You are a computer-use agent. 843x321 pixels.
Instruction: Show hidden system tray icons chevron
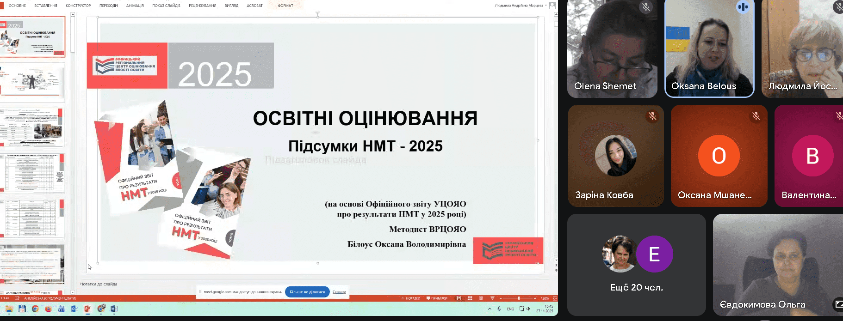click(490, 309)
